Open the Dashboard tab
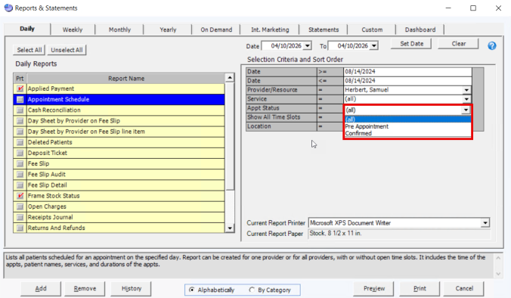The height and width of the screenshot is (298, 511). tap(420, 29)
